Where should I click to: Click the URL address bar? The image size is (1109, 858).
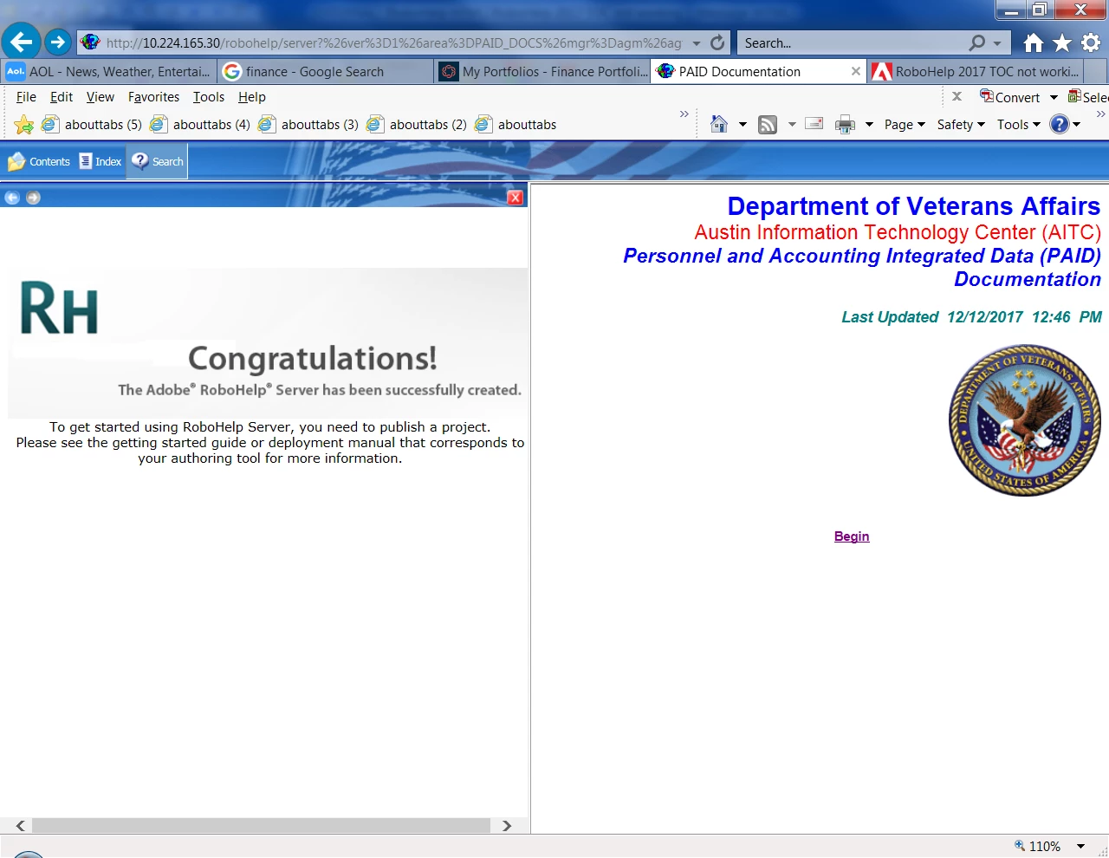pyautogui.click(x=394, y=42)
